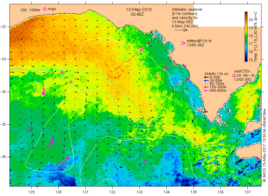This screenshot has width=268, height=196.
Task: Click the (0.1m contours) text
Action: coord(185,14)
